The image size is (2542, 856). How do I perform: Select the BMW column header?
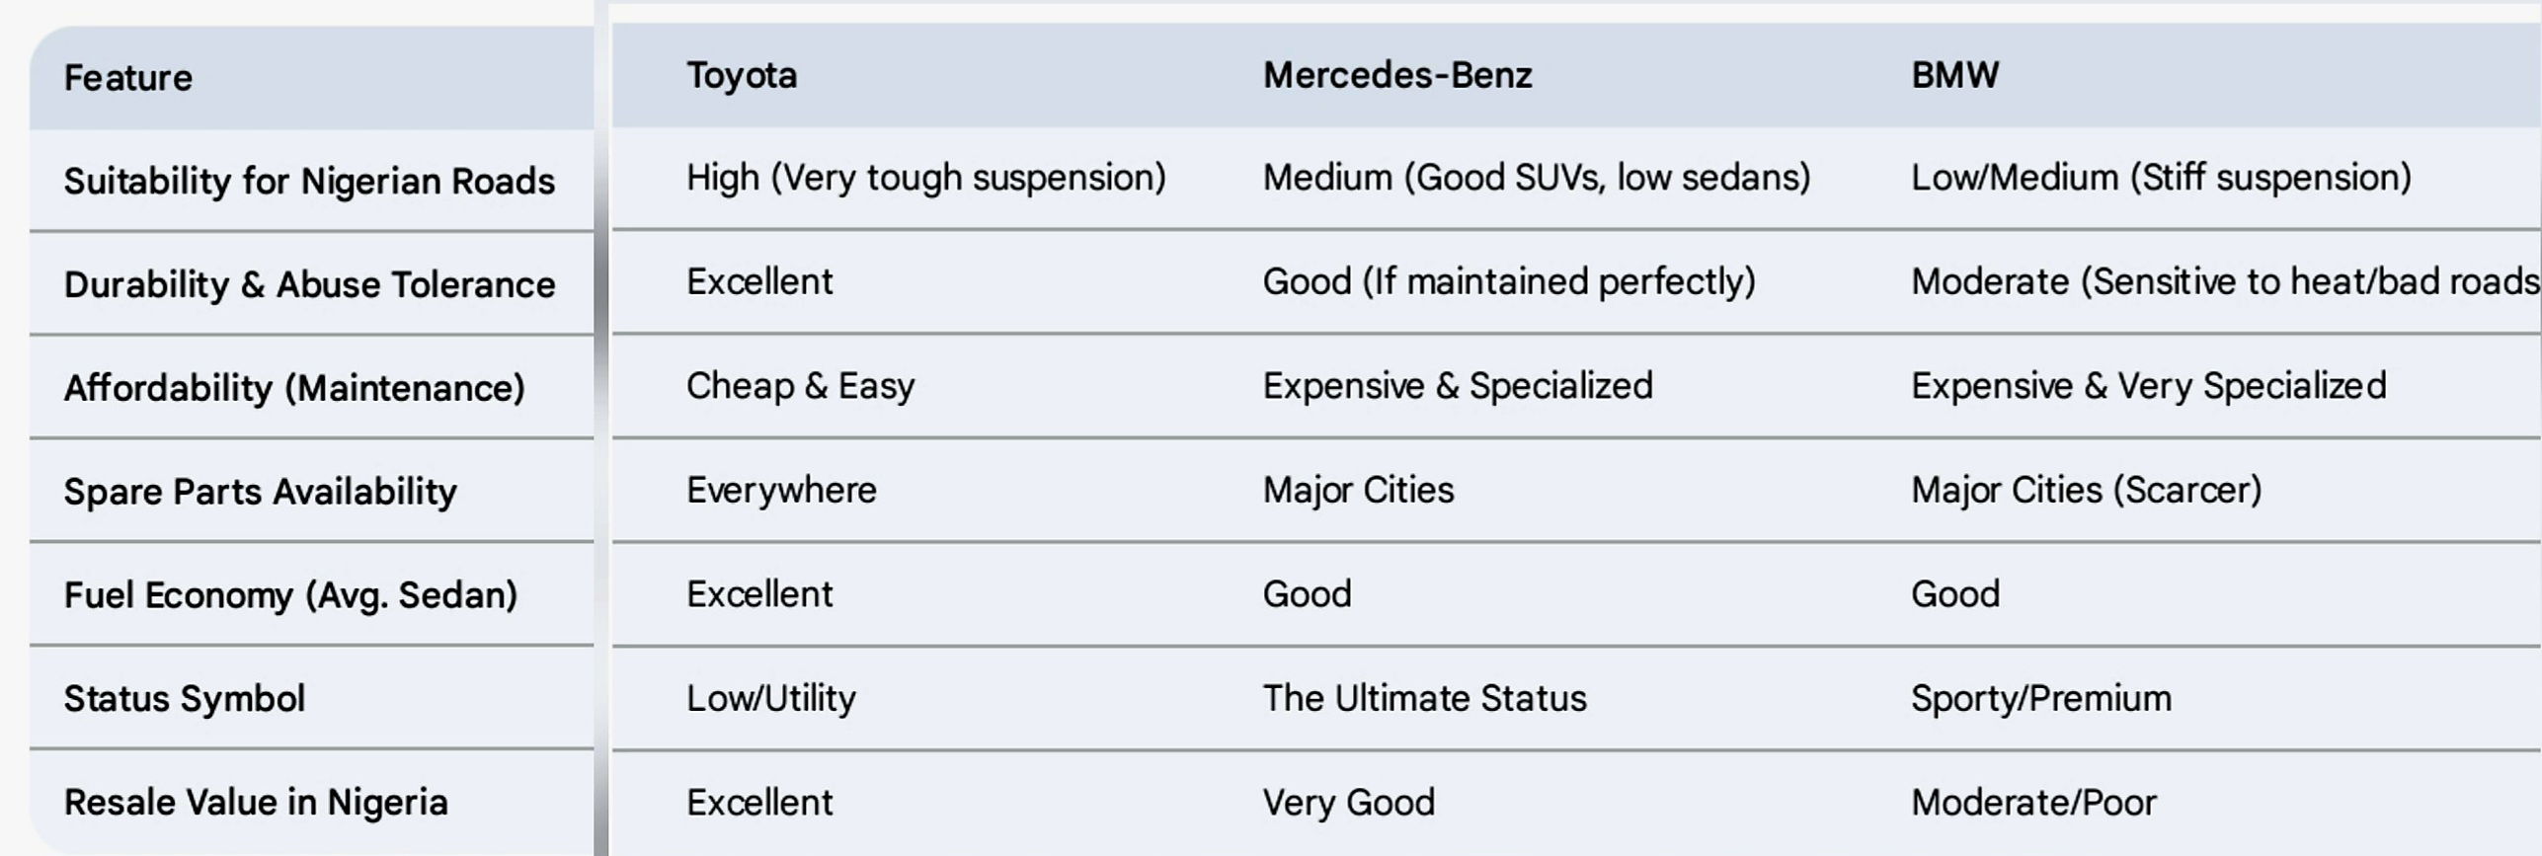[1954, 76]
